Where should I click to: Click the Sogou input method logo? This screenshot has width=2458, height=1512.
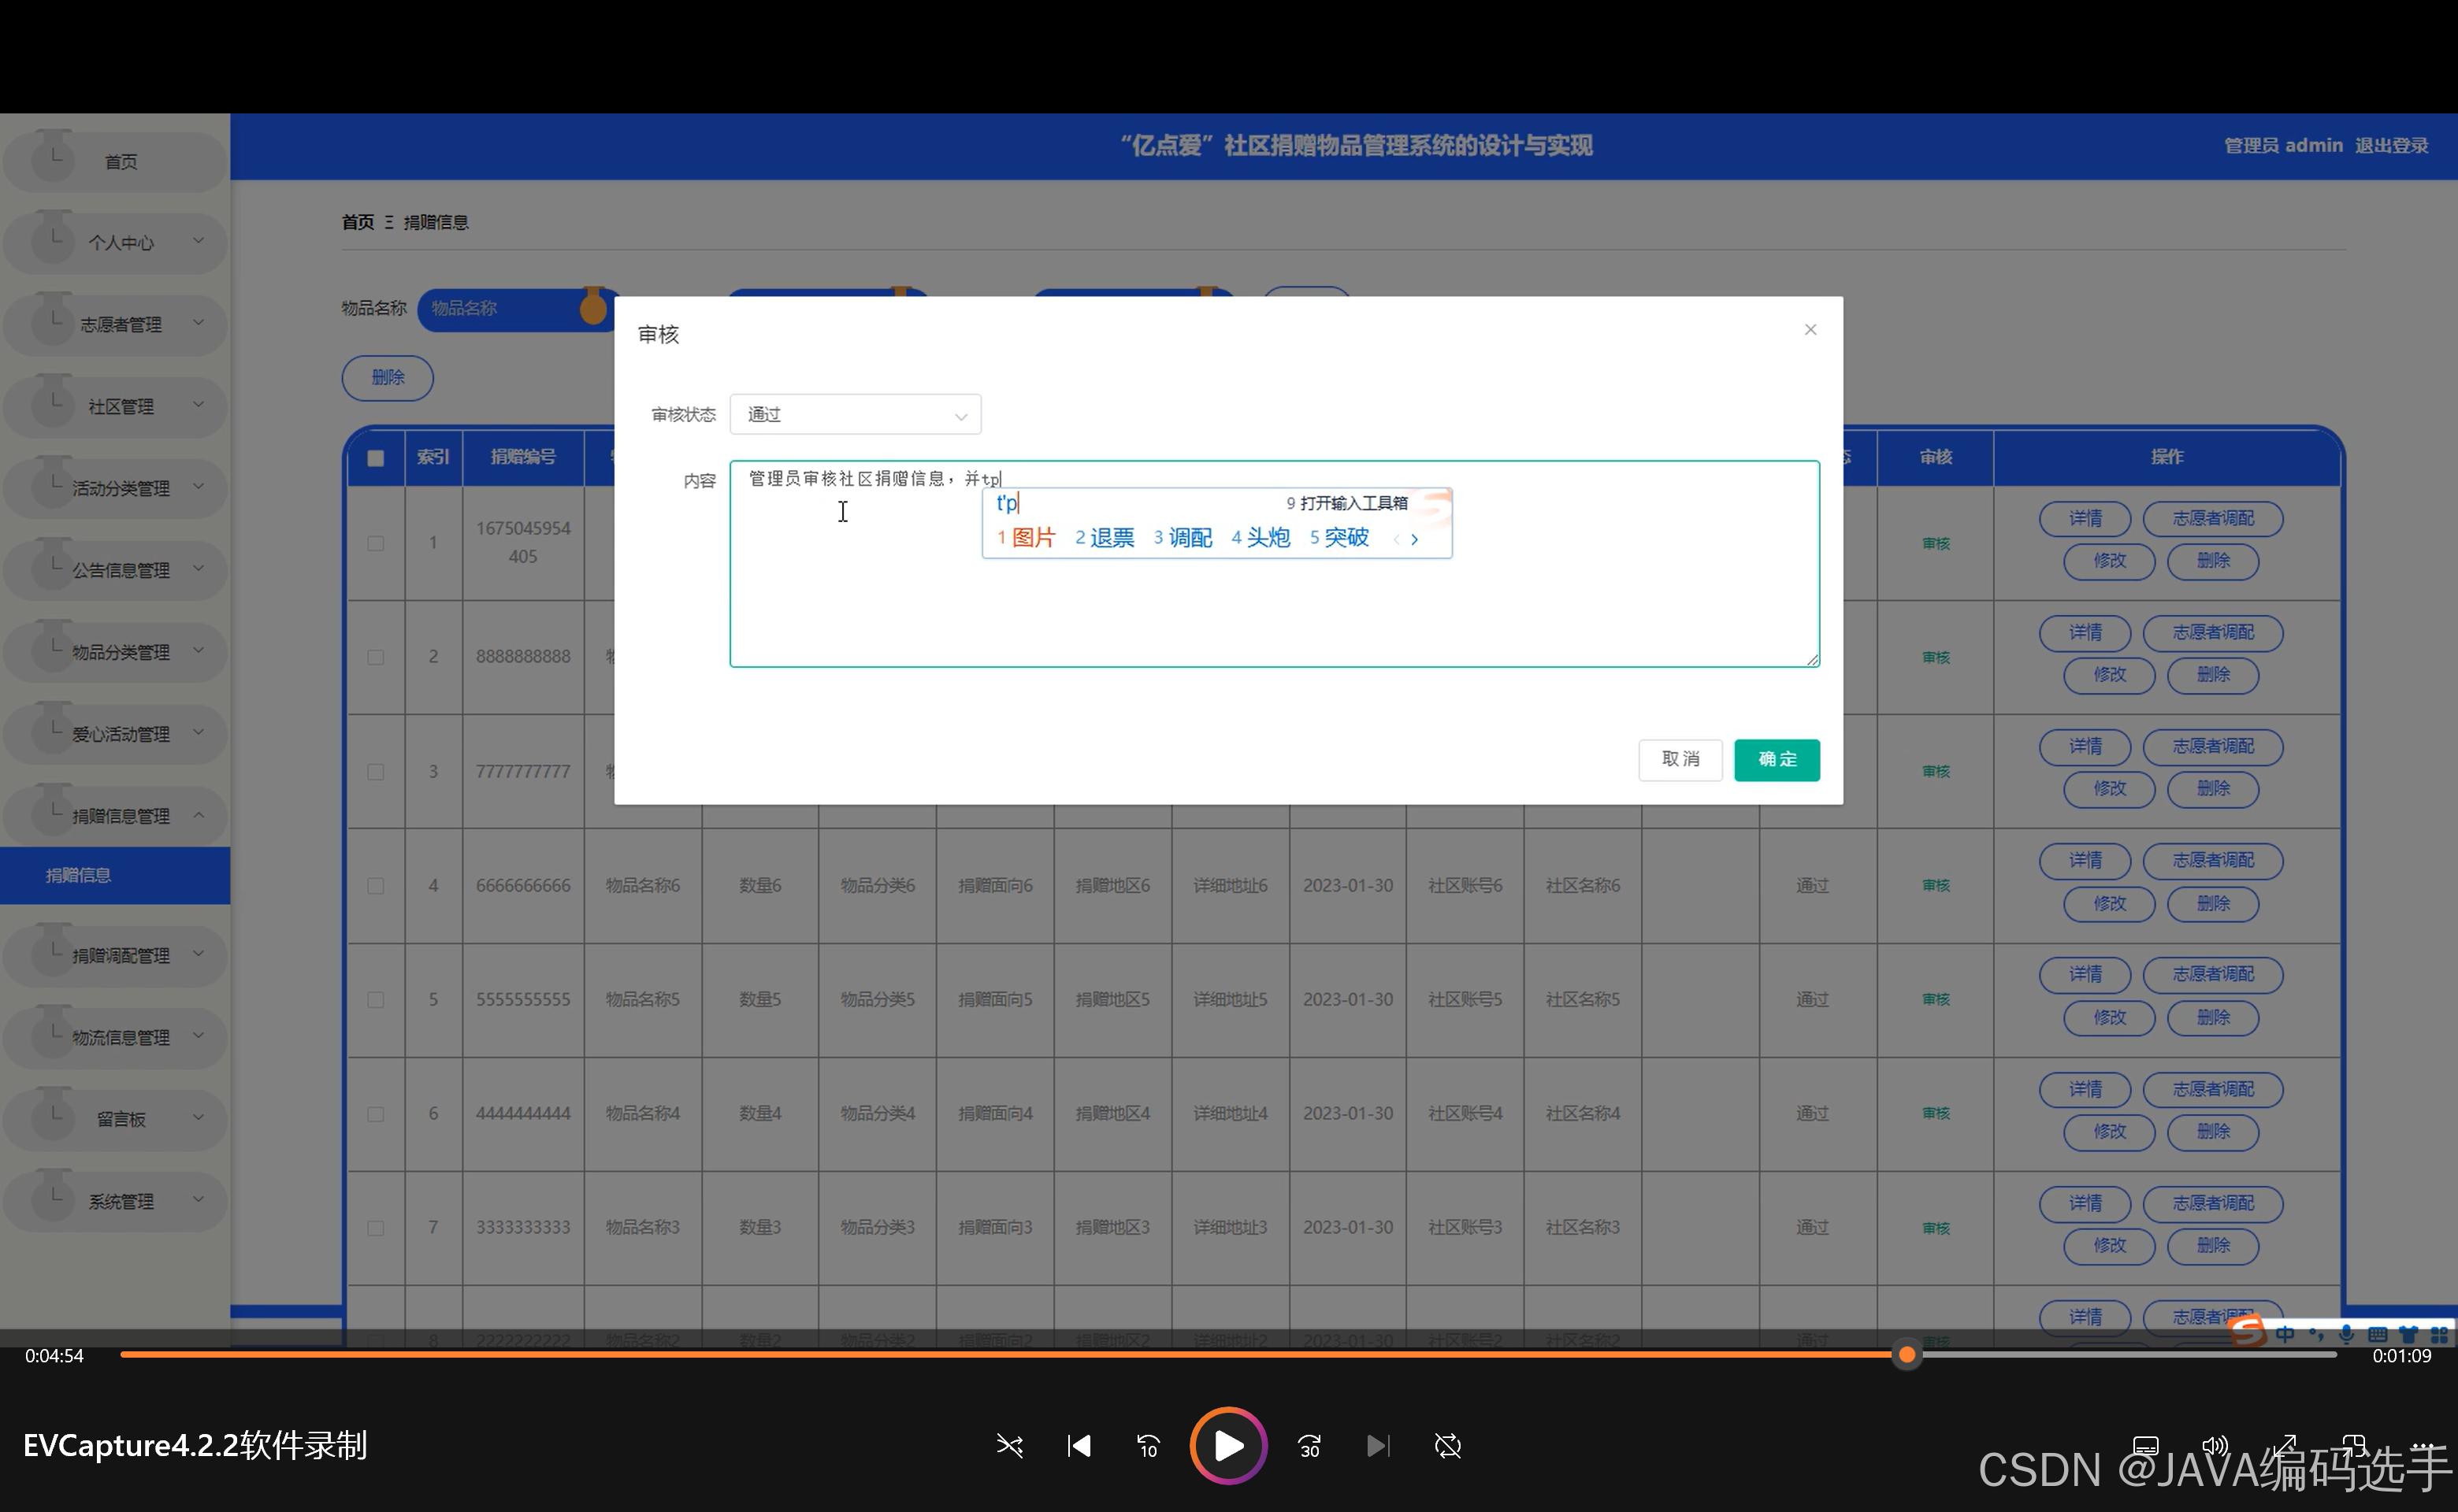pyautogui.click(x=2247, y=1333)
